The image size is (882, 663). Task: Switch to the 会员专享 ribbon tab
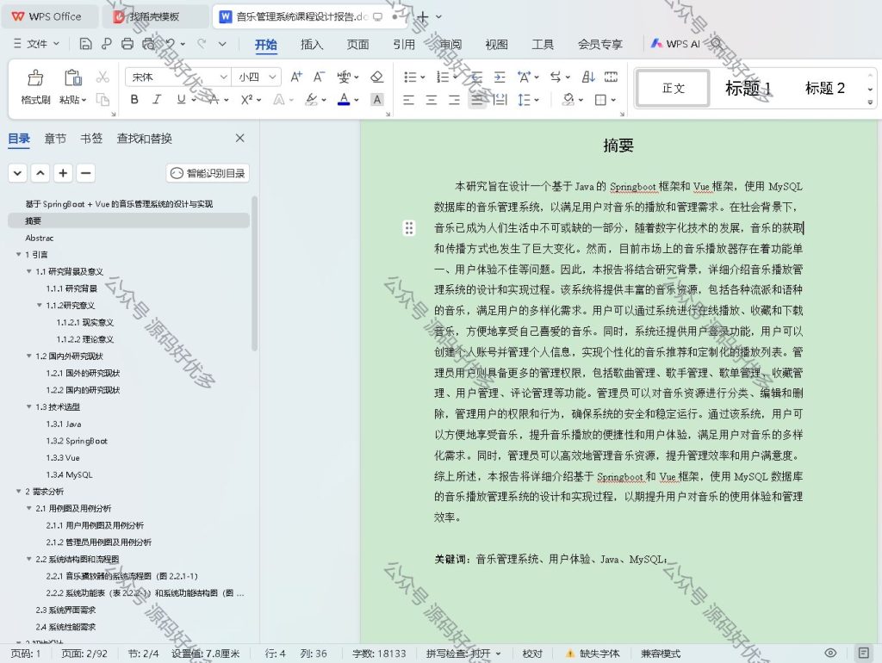(599, 45)
